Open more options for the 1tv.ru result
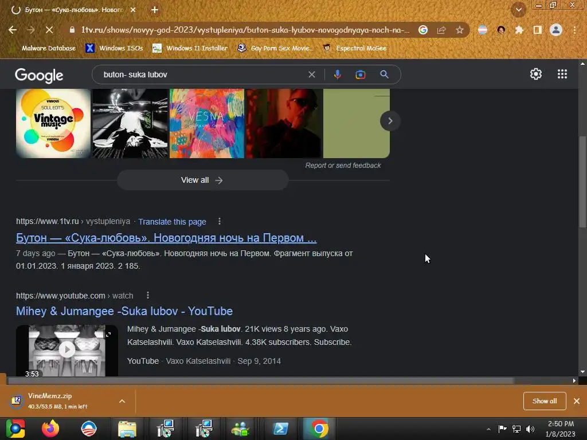 pyautogui.click(x=220, y=222)
